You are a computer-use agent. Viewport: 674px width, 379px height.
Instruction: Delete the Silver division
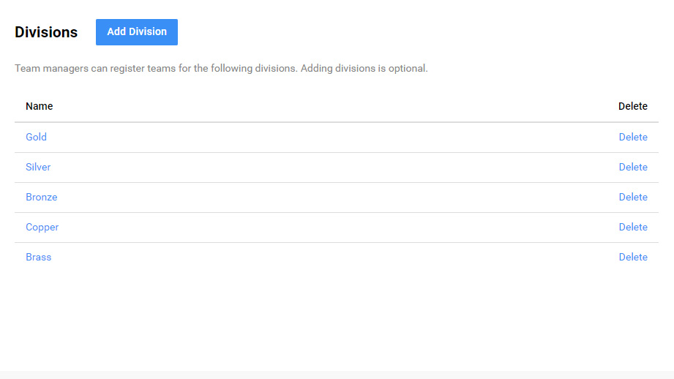pyautogui.click(x=633, y=167)
